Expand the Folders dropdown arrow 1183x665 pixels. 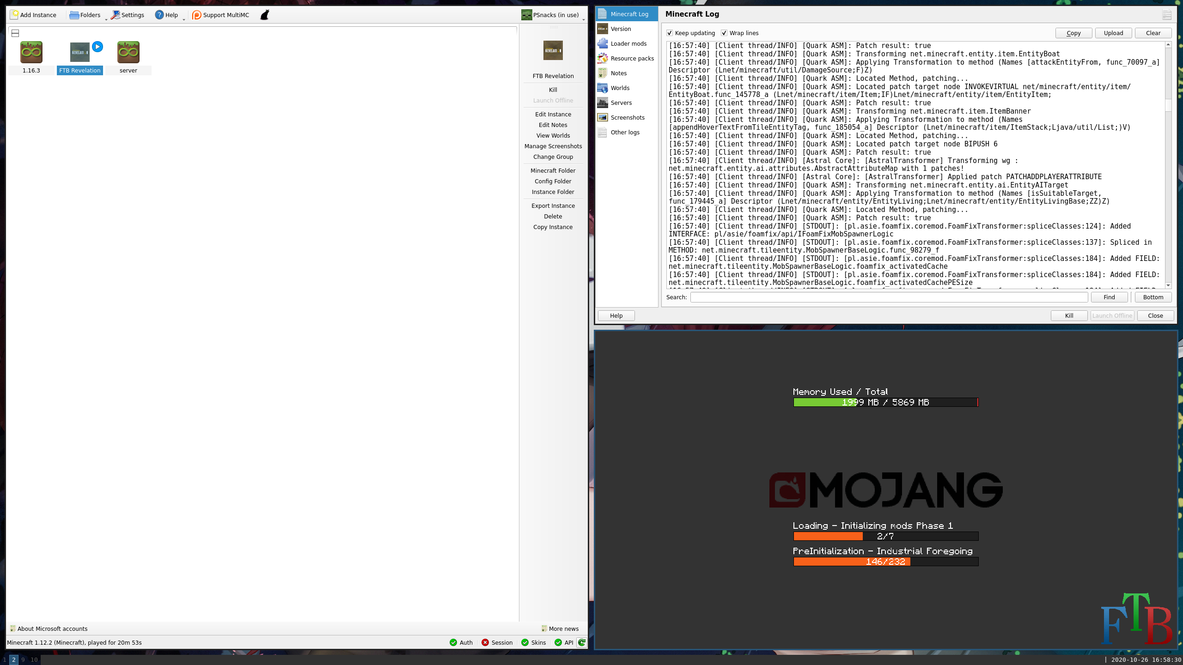[106, 19]
